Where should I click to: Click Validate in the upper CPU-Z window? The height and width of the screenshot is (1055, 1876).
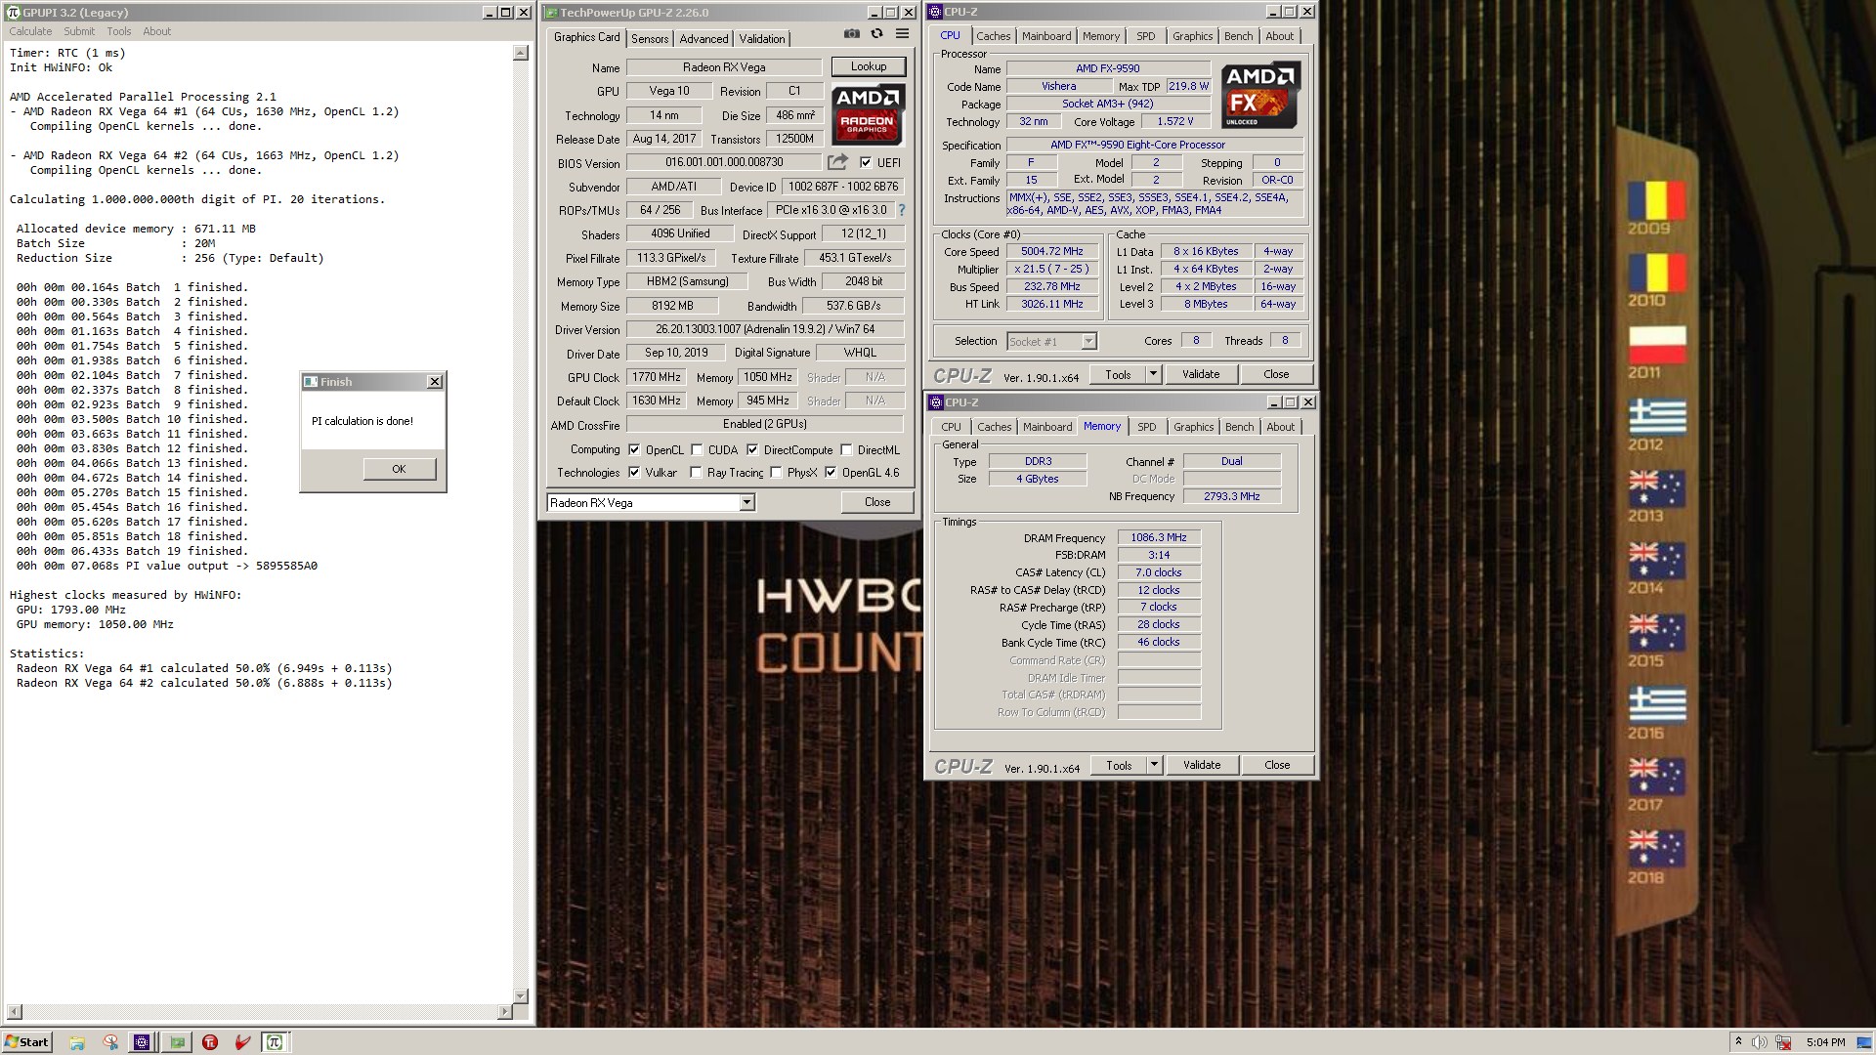(1201, 374)
